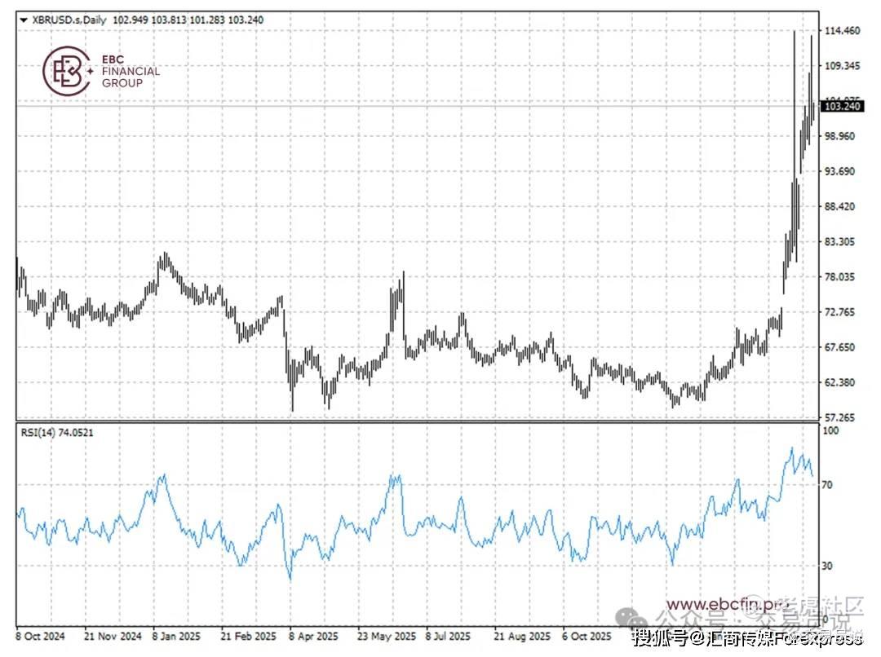This screenshot has width=881, height=657.
Task: Click the EBC circular logo icon
Action: point(67,71)
